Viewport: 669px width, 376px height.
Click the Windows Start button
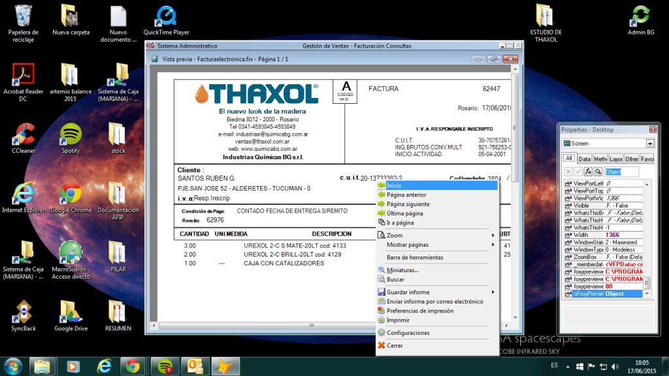13,366
